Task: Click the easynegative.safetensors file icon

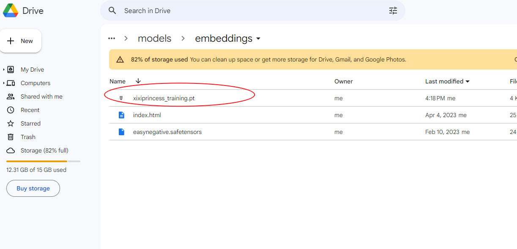Action: 121,132
